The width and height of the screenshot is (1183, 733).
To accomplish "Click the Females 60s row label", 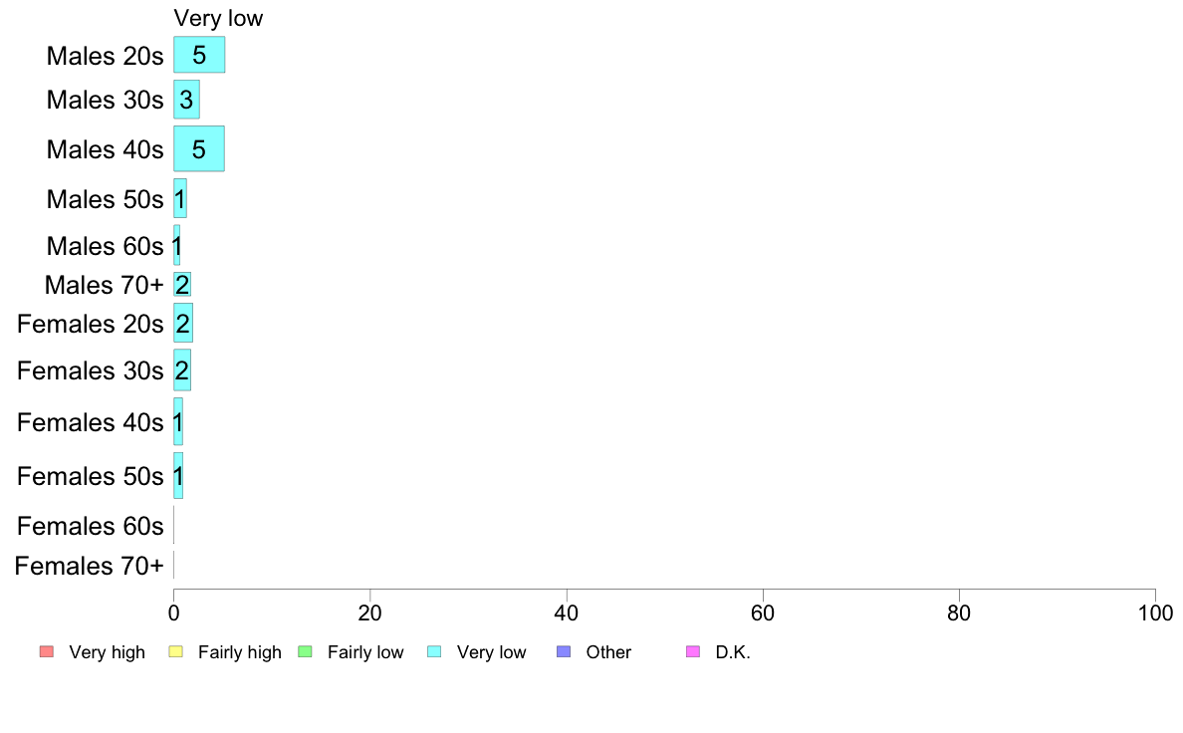I will click(x=91, y=526).
